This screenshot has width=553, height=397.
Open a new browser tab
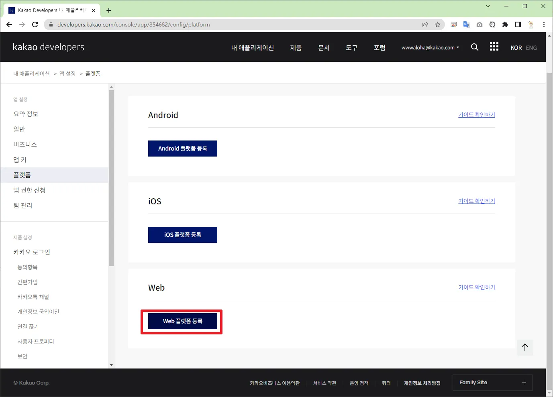pyautogui.click(x=109, y=10)
